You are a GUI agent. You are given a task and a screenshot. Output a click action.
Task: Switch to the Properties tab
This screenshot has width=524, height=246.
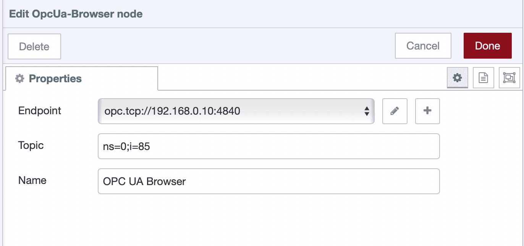(54, 78)
